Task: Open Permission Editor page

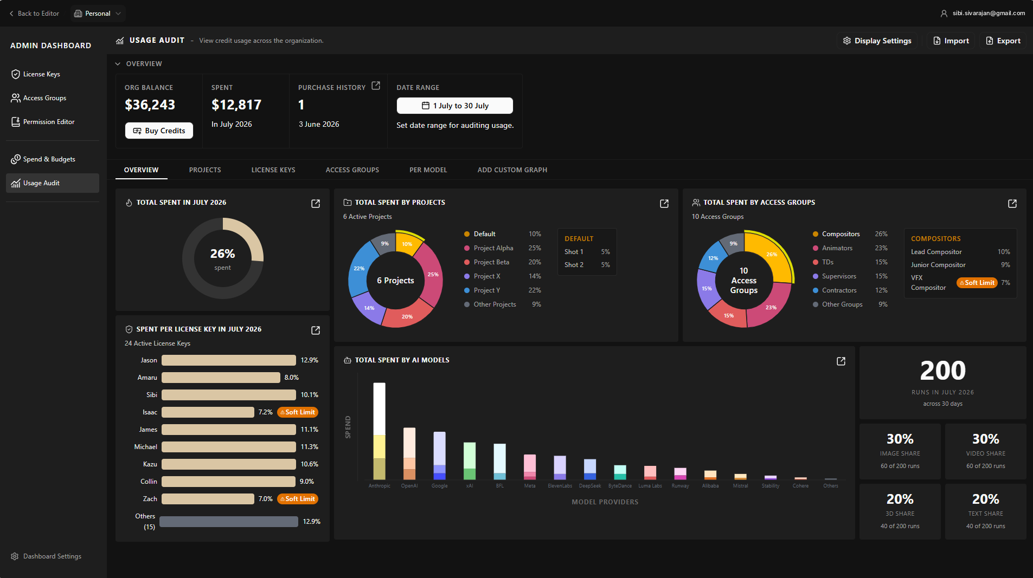Action: click(x=53, y=122)
